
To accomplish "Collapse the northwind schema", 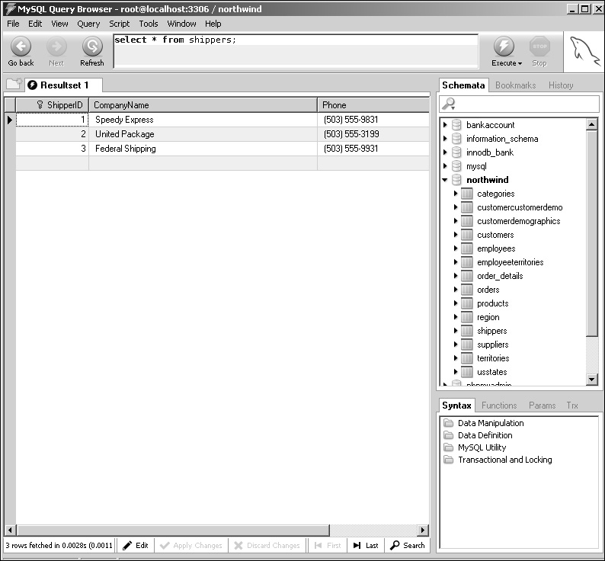I will 445,180.
